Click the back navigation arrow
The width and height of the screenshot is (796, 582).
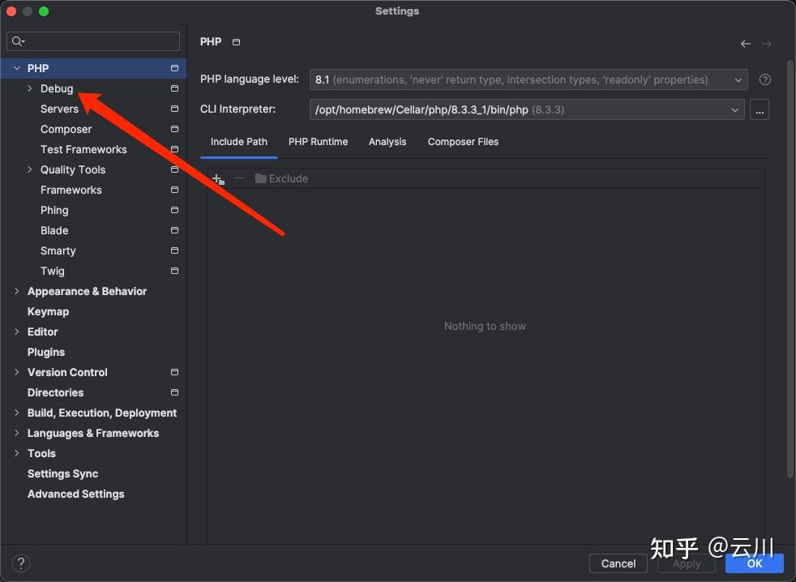click(745, 45)
